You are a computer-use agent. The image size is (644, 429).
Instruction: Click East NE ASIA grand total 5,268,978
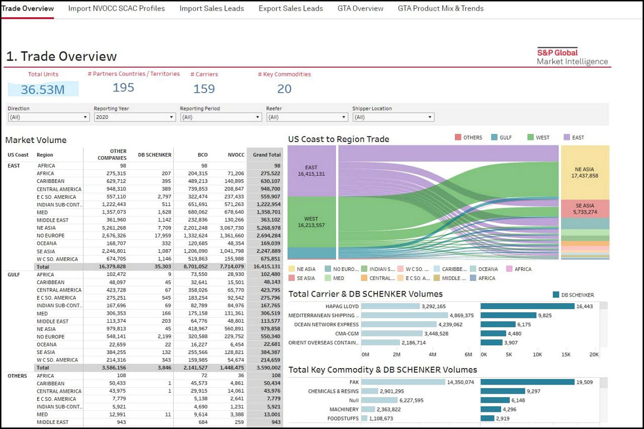tap(268, 228)
